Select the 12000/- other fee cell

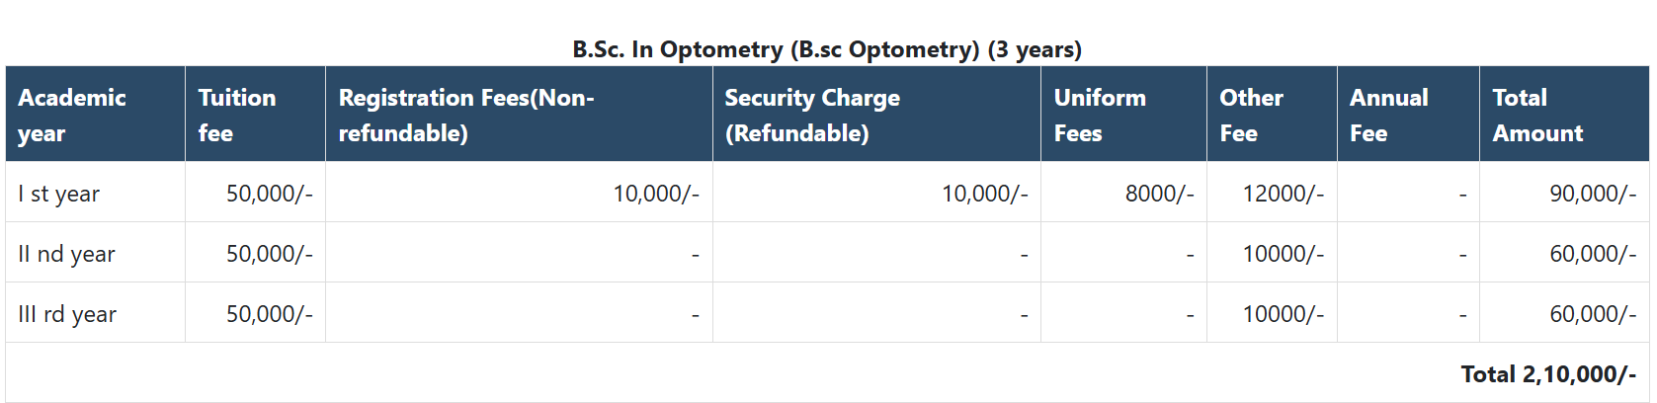click(1283, 194)
